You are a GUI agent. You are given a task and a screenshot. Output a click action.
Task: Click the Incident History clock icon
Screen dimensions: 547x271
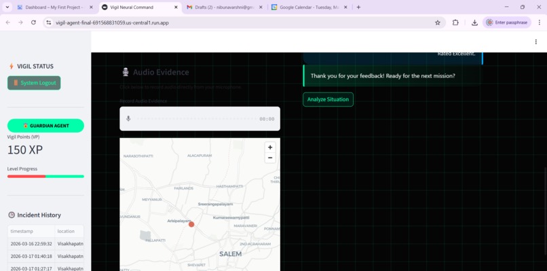12,215
